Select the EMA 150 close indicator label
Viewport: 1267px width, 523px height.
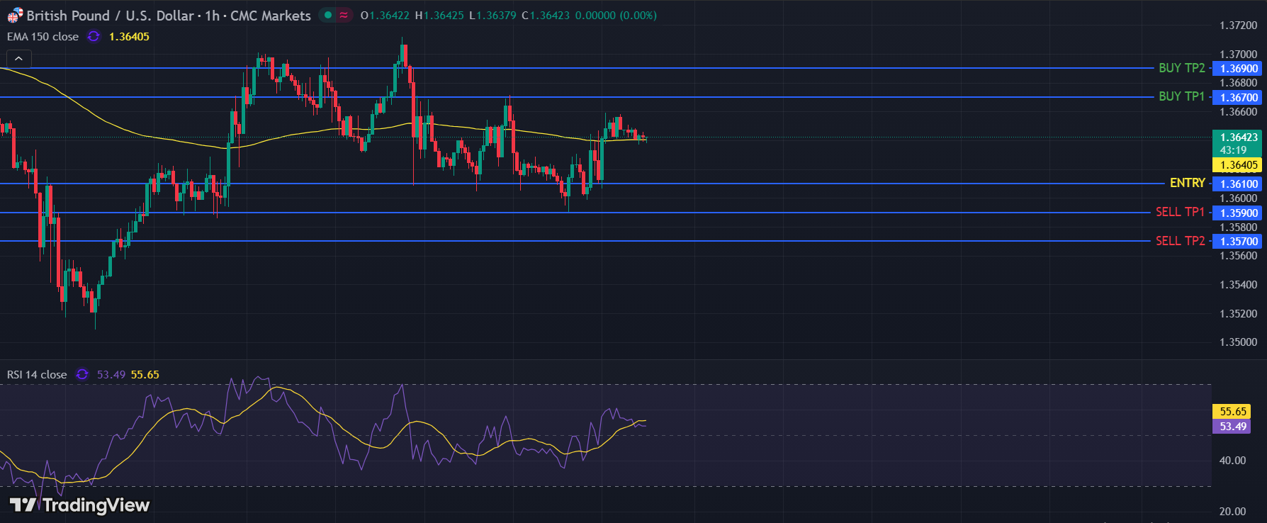(43, 37)
